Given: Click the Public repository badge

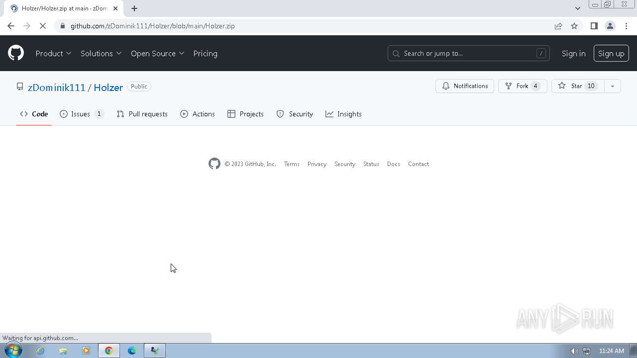Looking at the screenshot, I should (139, 87).
